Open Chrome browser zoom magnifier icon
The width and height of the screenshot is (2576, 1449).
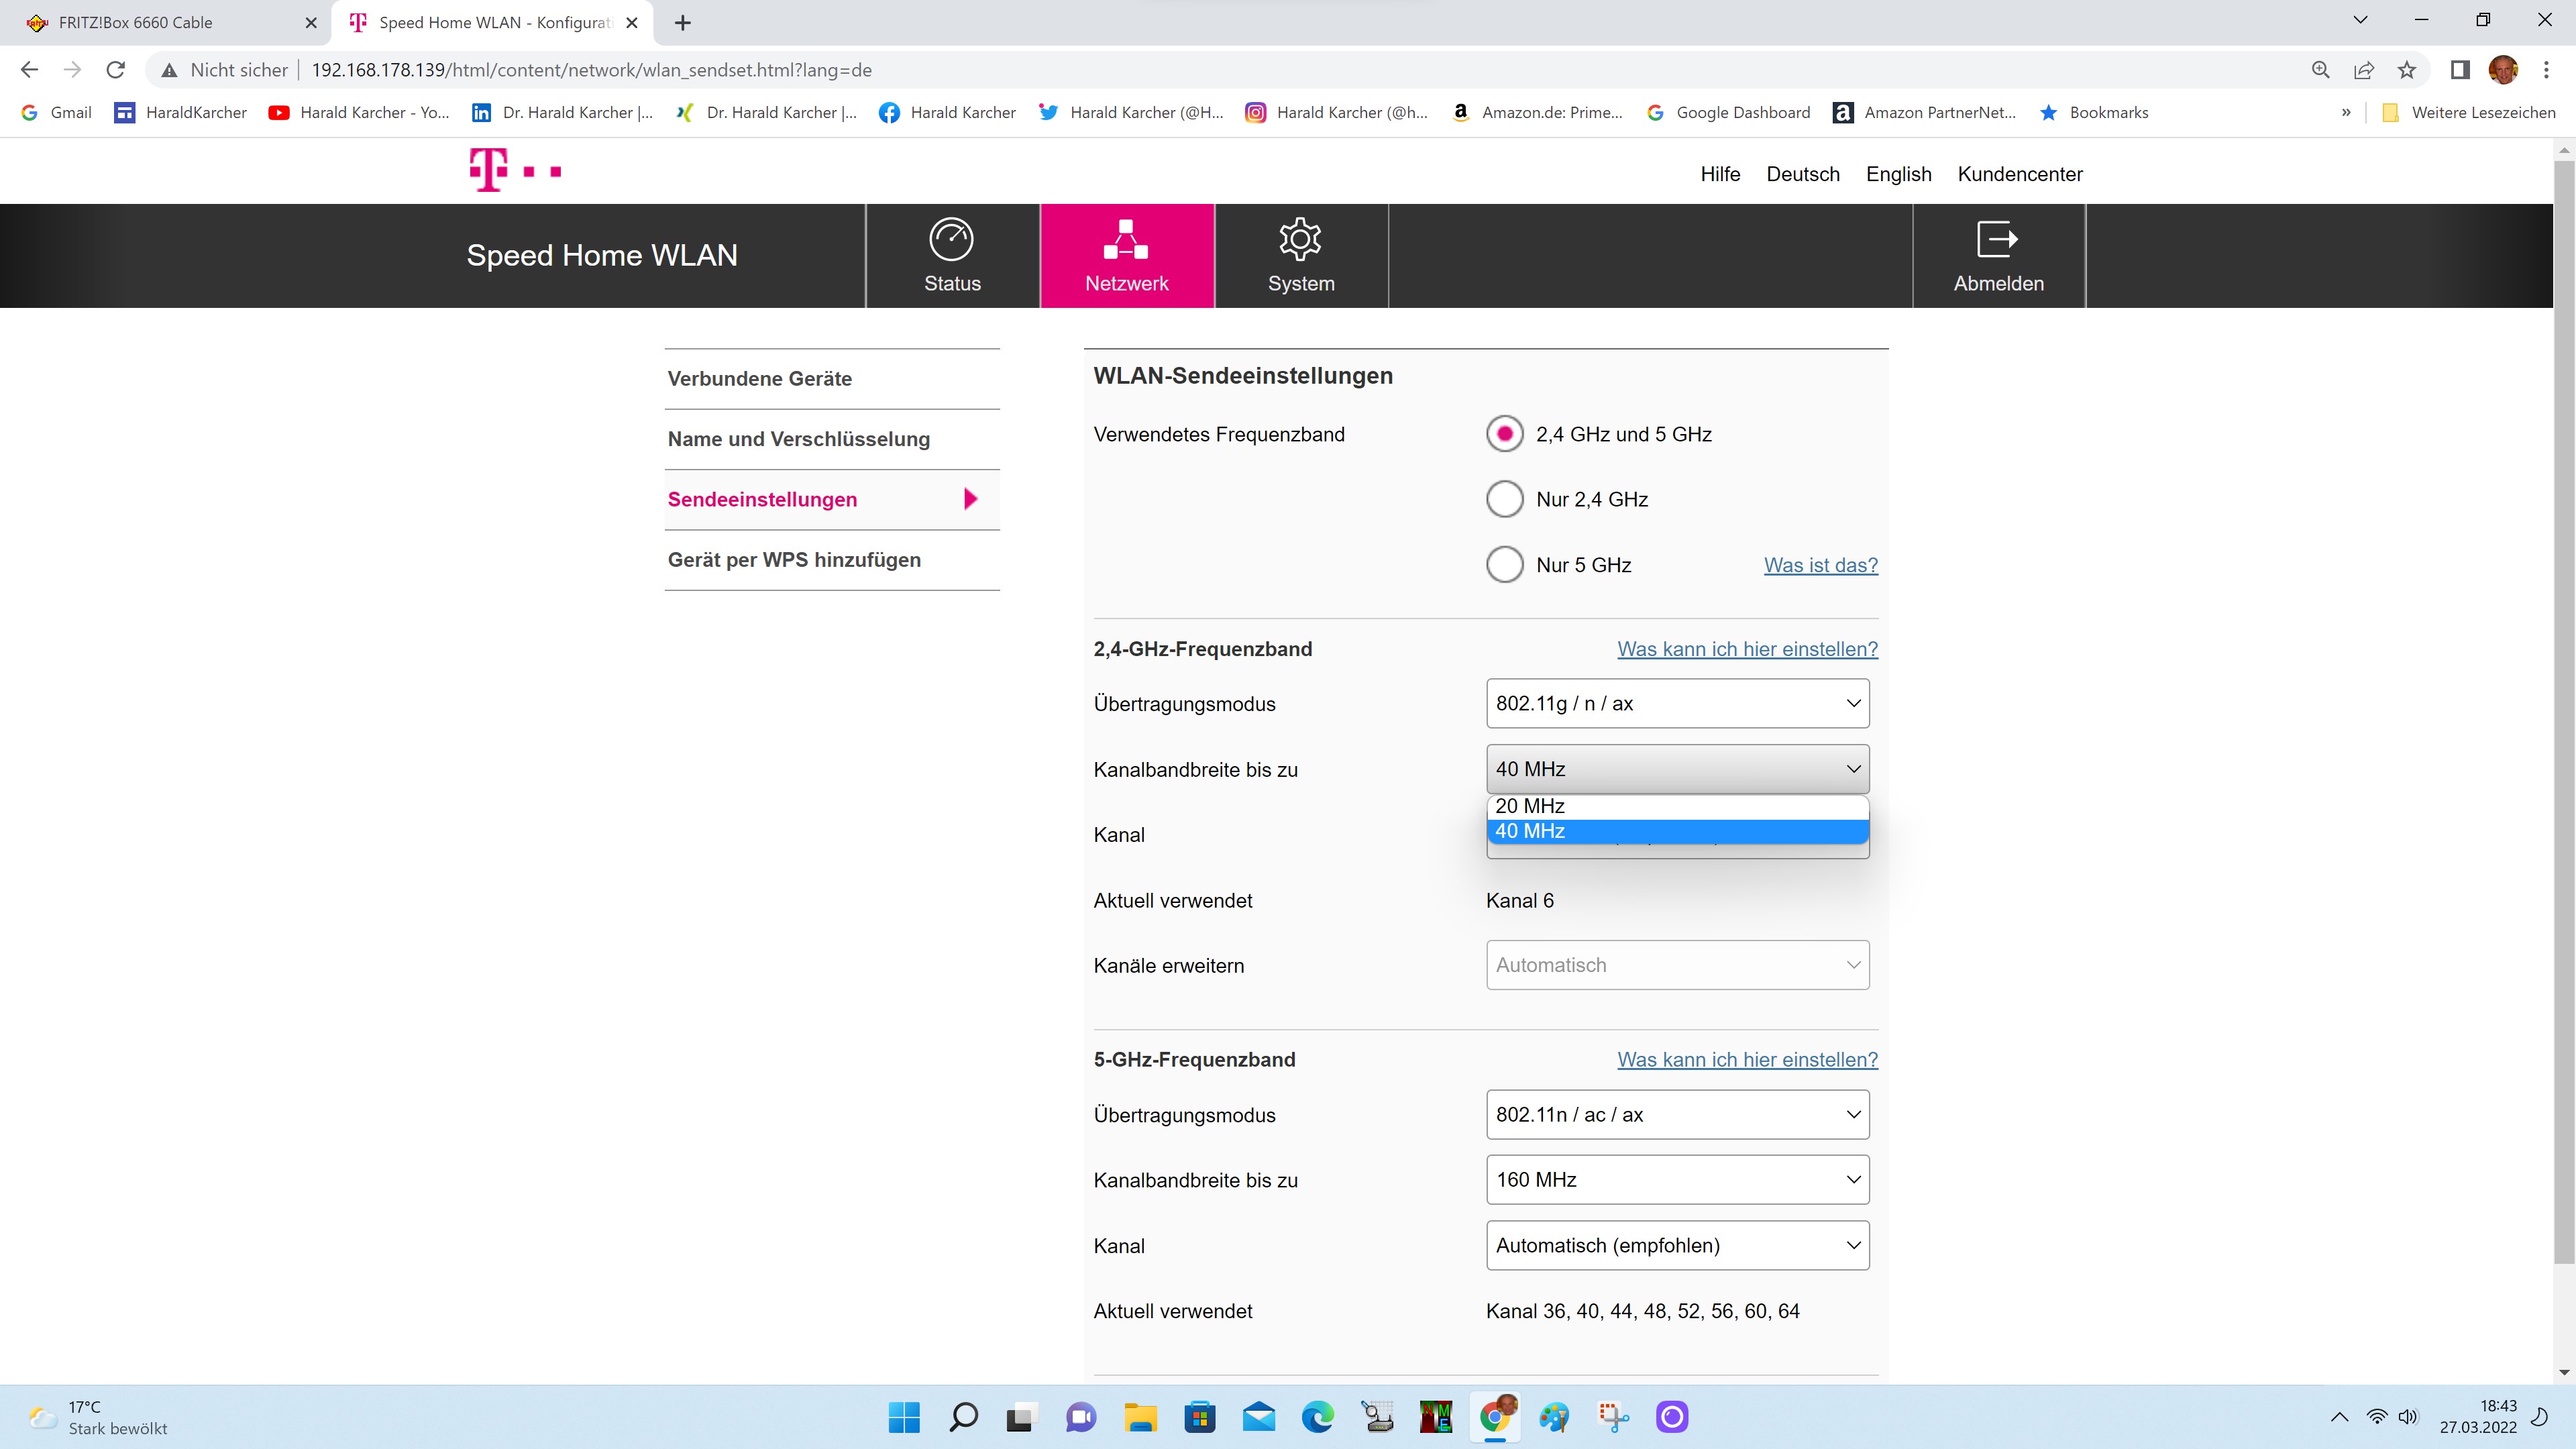[x=2321, y=70]
